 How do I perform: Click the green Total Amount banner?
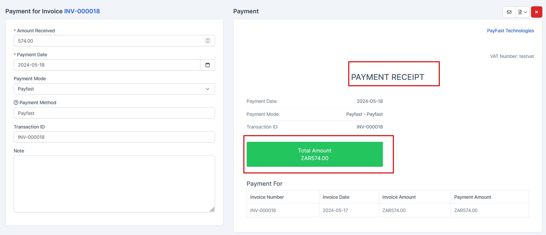[315, 154]
